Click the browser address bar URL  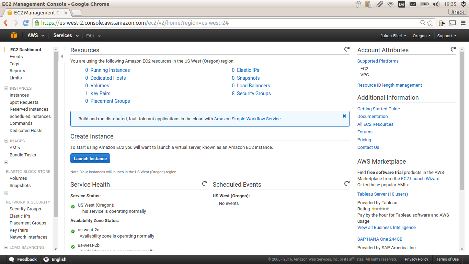click(135, 23)
